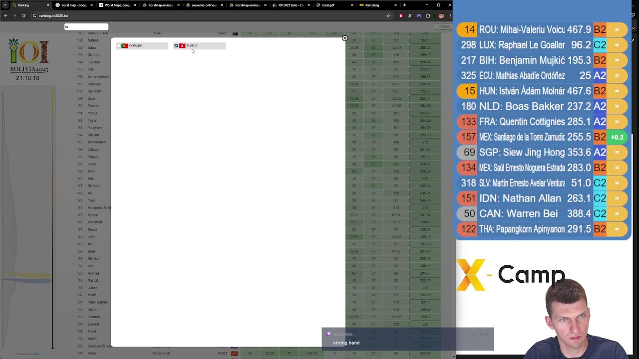Click the surname Maksimoski in bottom row
Image resolution: width=639 pixels, height=359 pixels.
click(161, 353)
